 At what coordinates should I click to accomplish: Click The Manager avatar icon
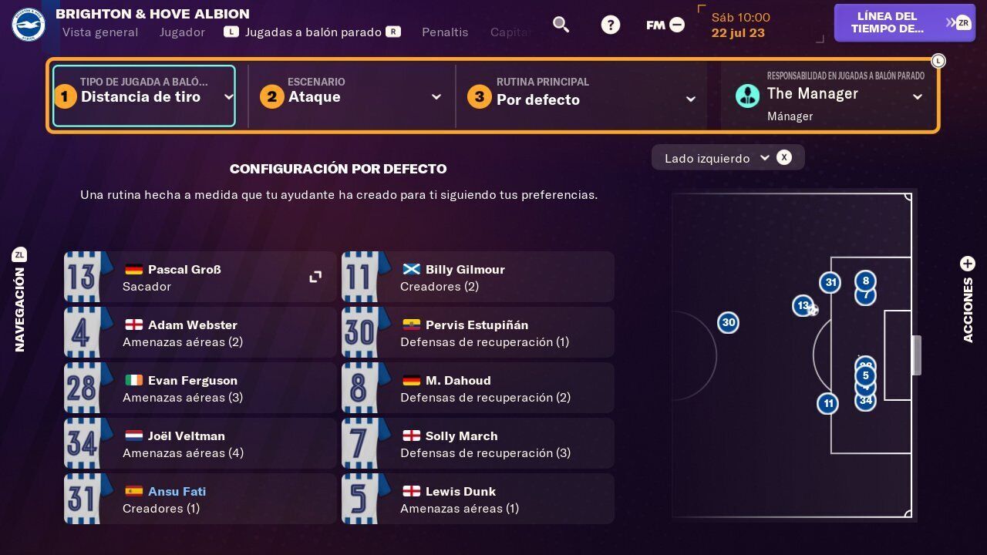point(747,96)
